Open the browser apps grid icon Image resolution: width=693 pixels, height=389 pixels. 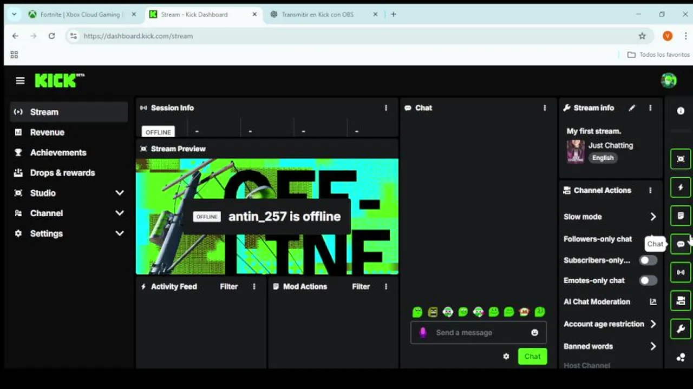[14, 55]
